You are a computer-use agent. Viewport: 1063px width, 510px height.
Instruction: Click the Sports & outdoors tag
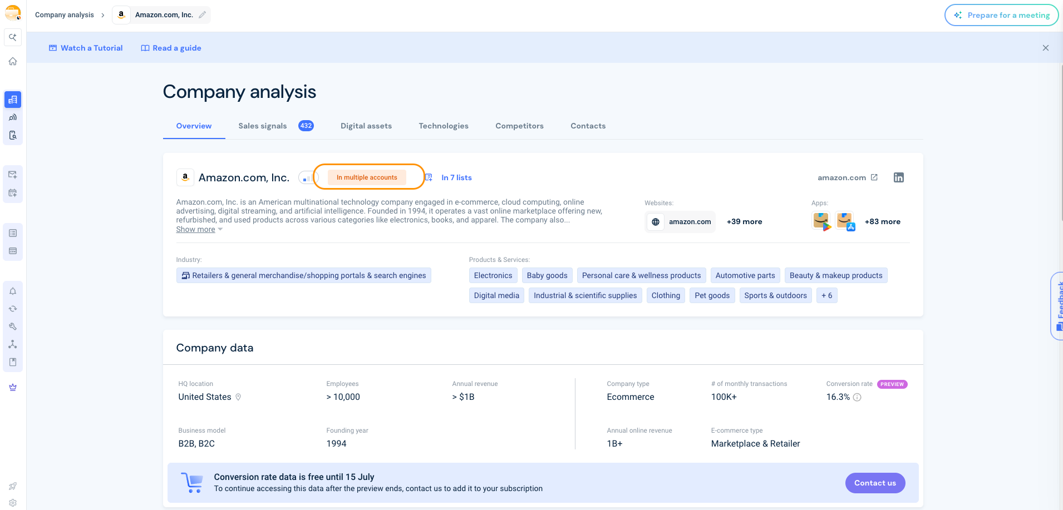click(x=776, y=295)
